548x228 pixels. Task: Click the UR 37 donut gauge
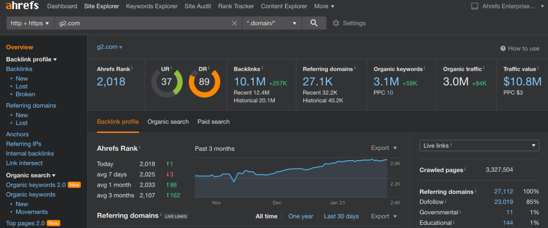[x=167, y=82]
